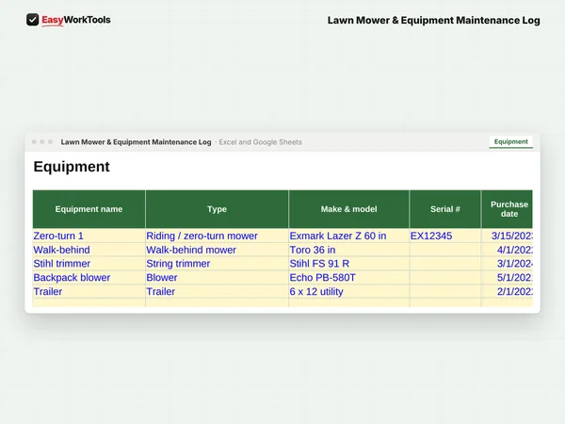The image size is (565, 424).
Task: Click the EasyWorkTools checkmark logo icon
Action: click(x=32, y=20)
